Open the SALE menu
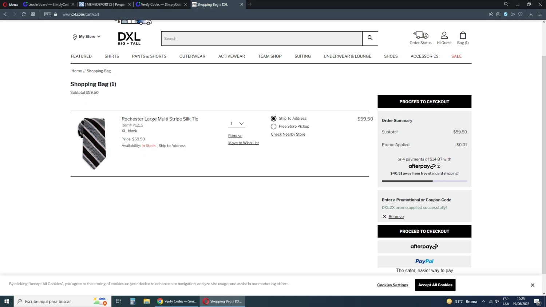The width and height of the screenshot is (546, 307). click(456, 56)
